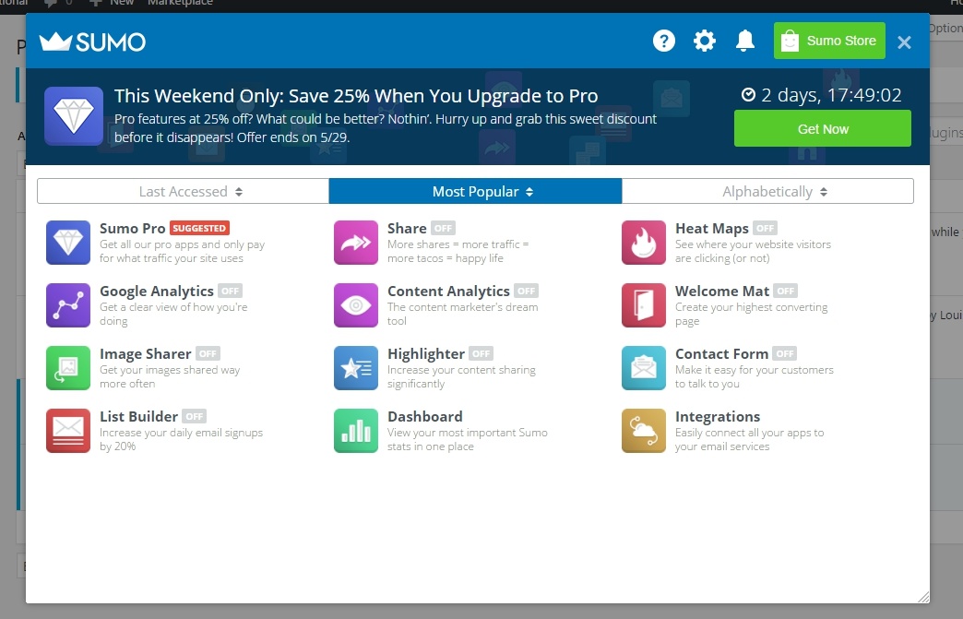Click the Sumo crown logo
Screen dimensions: 963x619
[x=92, y=42]
